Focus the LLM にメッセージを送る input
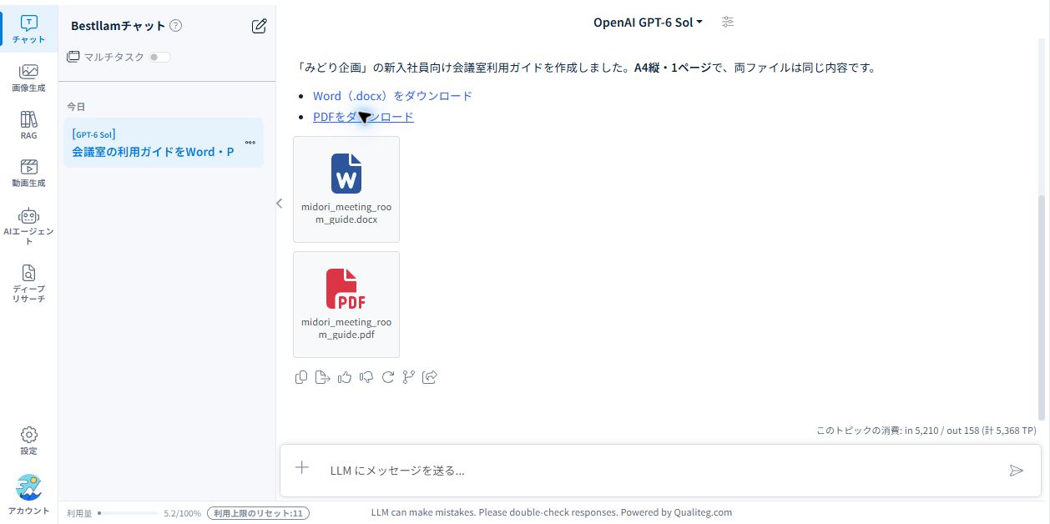This screenshot has width=1050, height=524. 659,471
